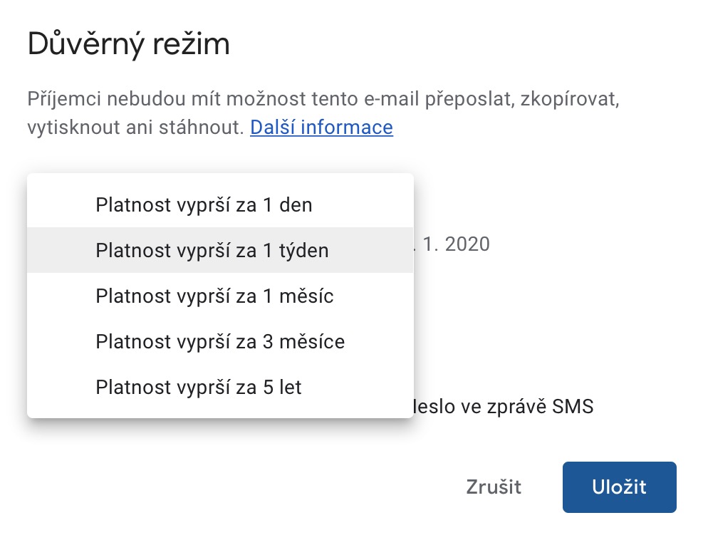Save the confidential mode settings
The image size is (708, 540).
click(619, 487)
